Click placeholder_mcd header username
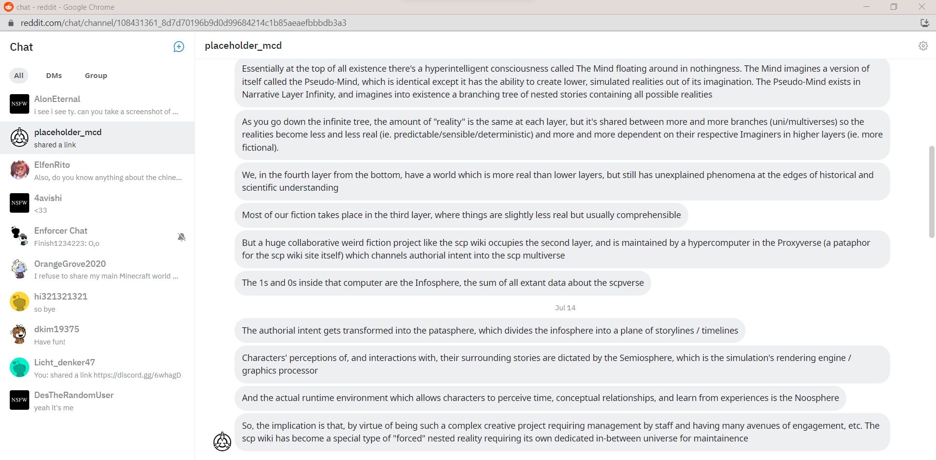 [243, 45]
